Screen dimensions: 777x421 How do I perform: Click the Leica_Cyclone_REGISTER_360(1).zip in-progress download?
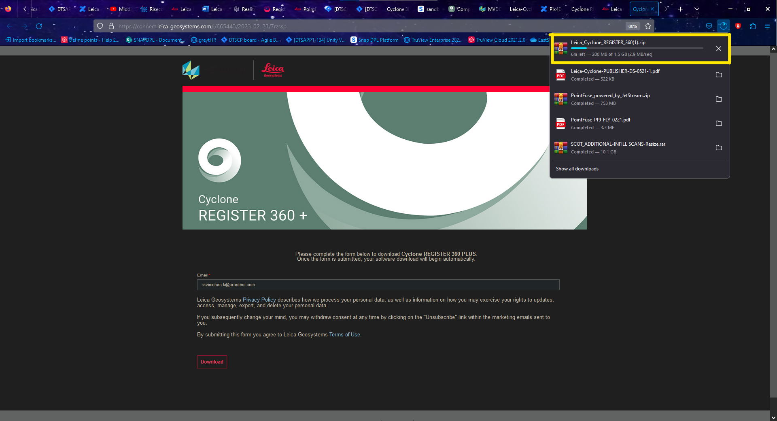tap(631, 49)
